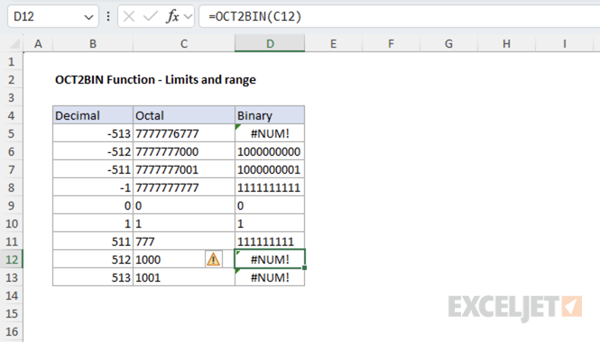The image size is (600, 342).
Task: Expand the function dropdown arrow next to fx
Action: tap(188, 17)
